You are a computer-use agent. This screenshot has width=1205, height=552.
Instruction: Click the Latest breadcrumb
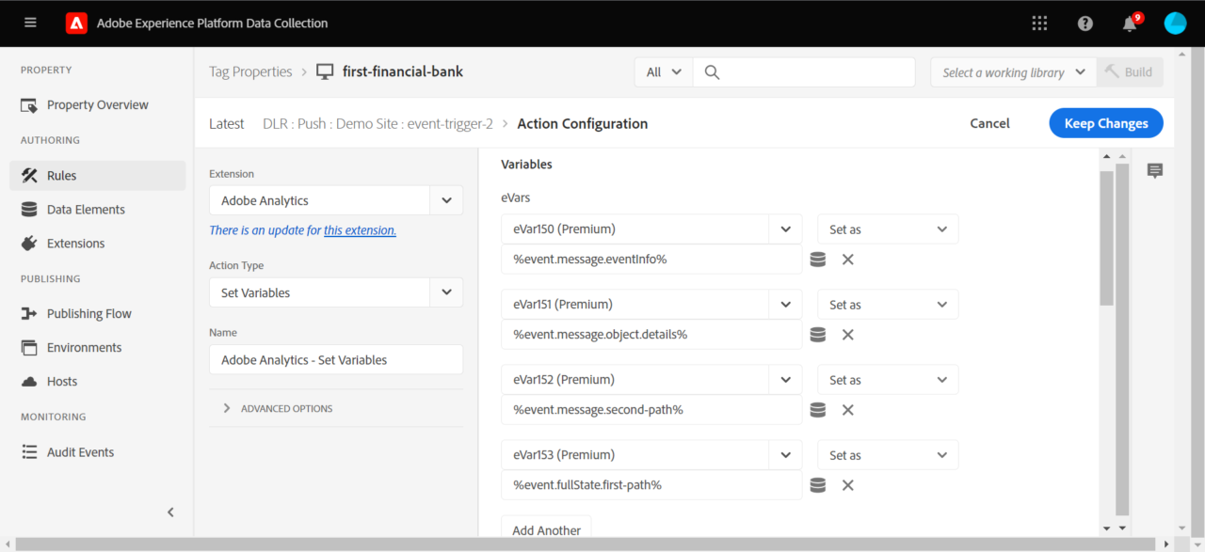227,123
